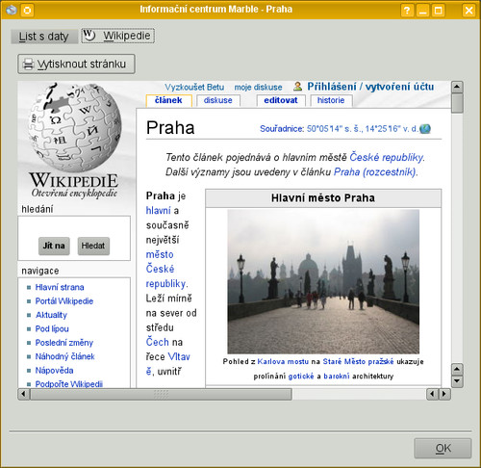Open Hlavní strana navigation link
Image resolution: width=481 pixels, height=468 pixels.
tap(60, 287)
